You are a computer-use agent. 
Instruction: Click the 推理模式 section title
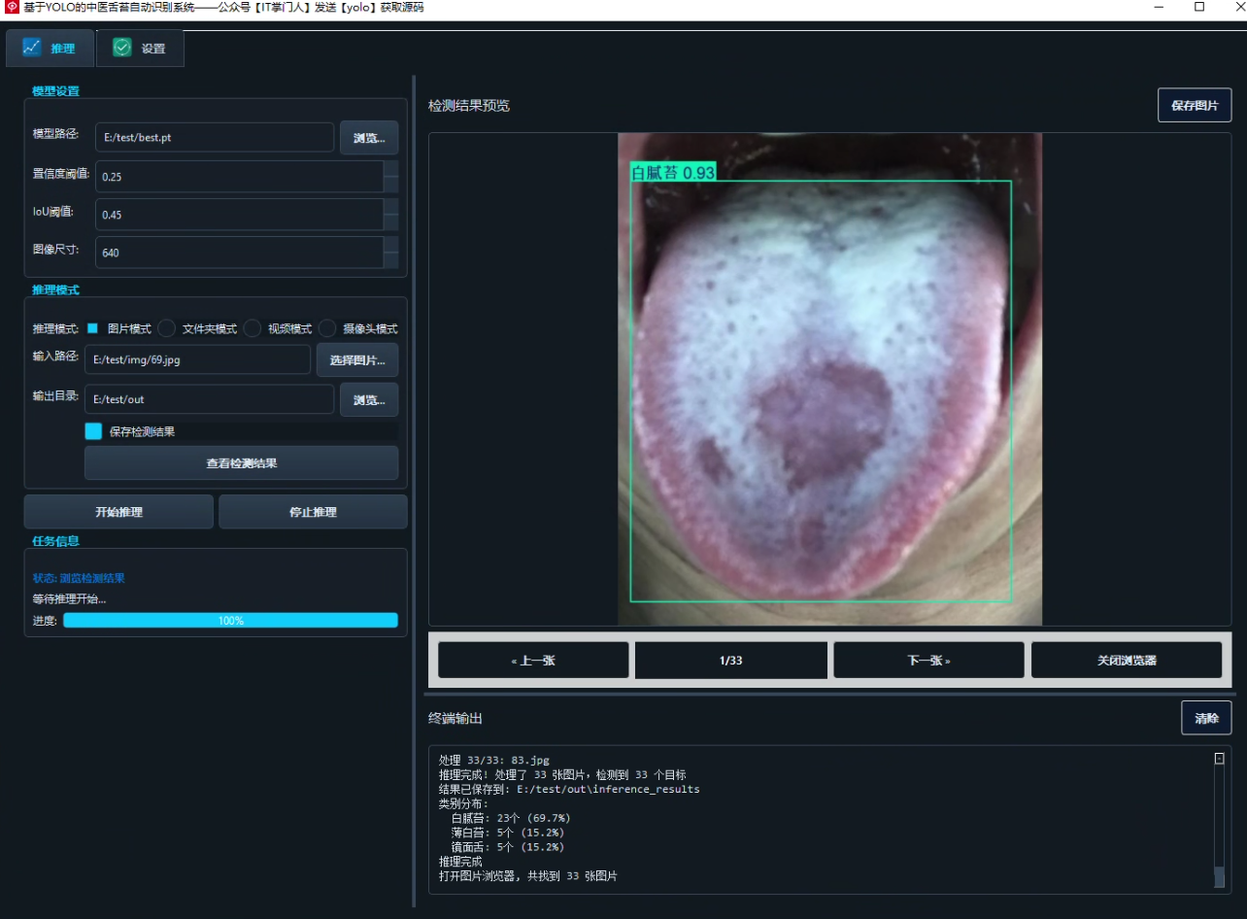click(55, 290)
